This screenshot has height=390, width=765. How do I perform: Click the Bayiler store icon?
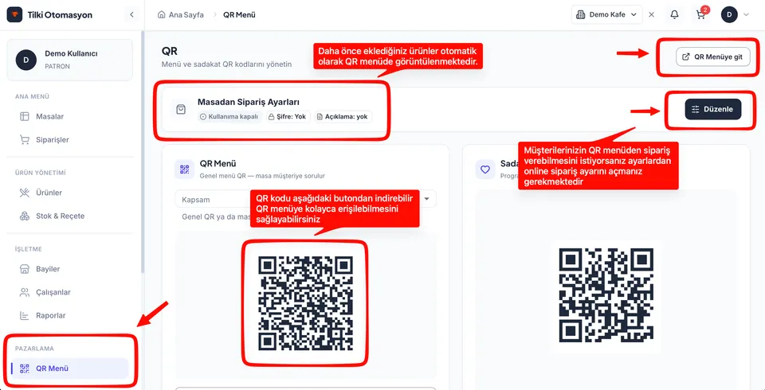click(x=25, y=269)
